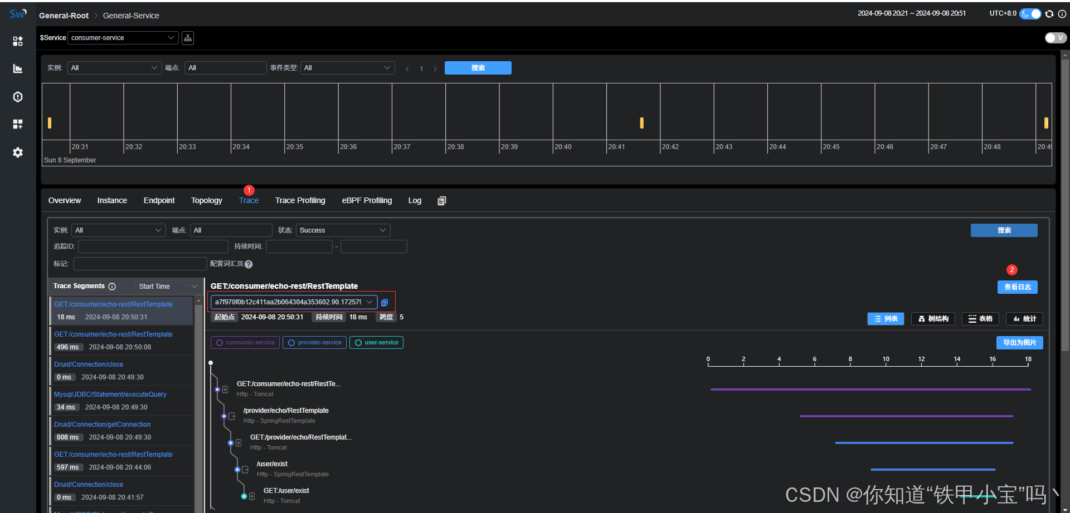Toggle the dark theme switch
The width and height of the screenshot is (1070, 513).
tap(1030, 14)
